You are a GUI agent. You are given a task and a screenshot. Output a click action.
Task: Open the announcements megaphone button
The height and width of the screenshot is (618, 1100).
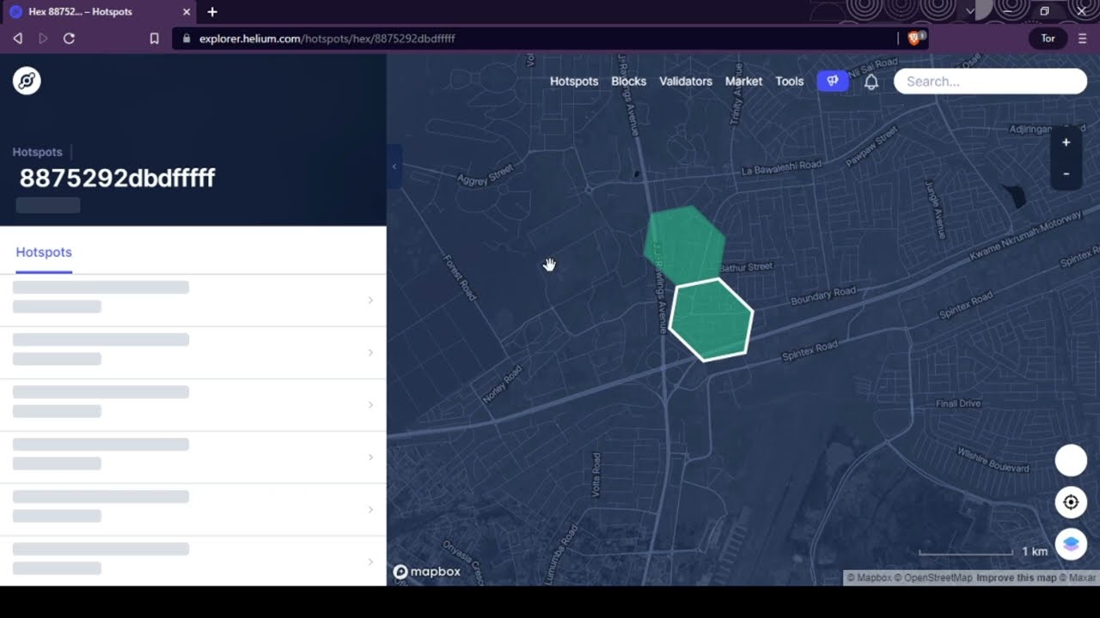[832, 81]
